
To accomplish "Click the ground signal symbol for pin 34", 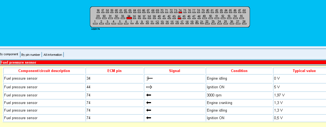I will click(149, 79).
